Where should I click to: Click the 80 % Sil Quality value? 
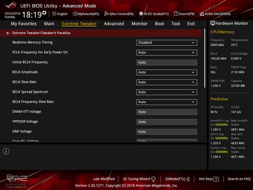tap(214, 112)
